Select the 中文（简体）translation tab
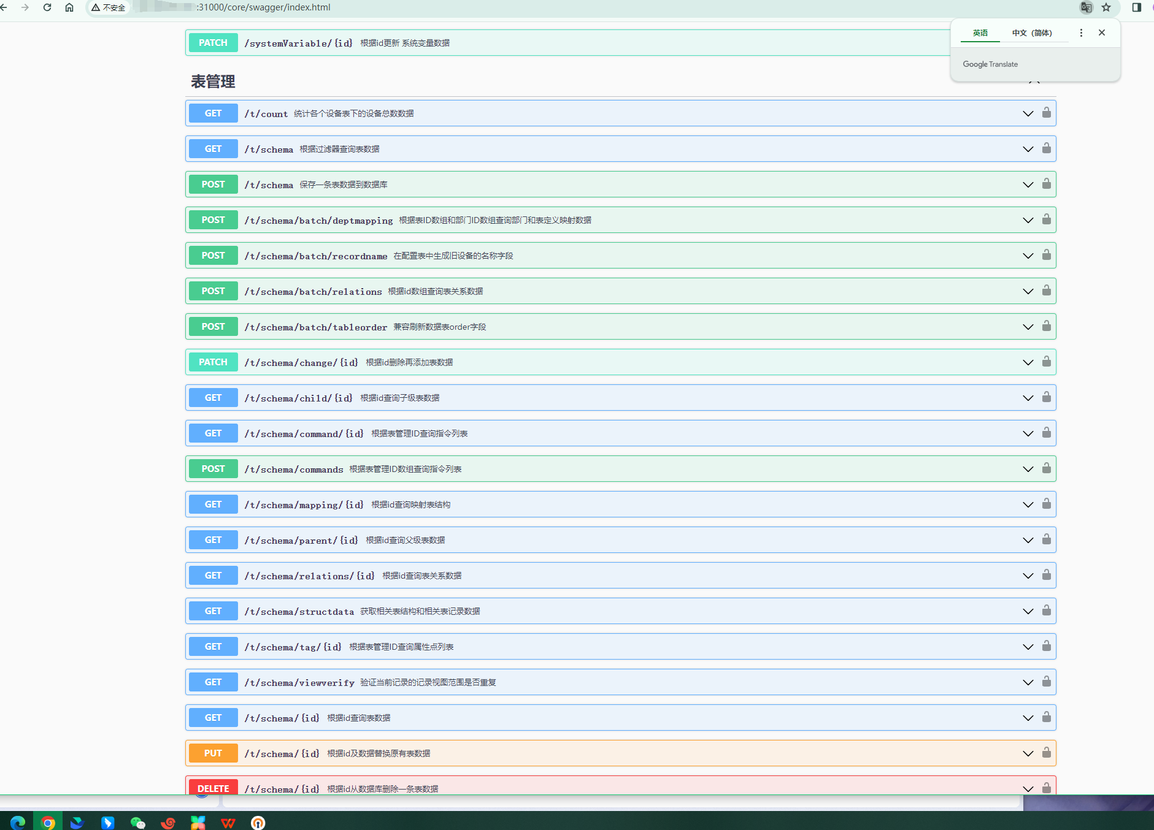This screenshot has width=1154, height=830. pos(1032,33)
